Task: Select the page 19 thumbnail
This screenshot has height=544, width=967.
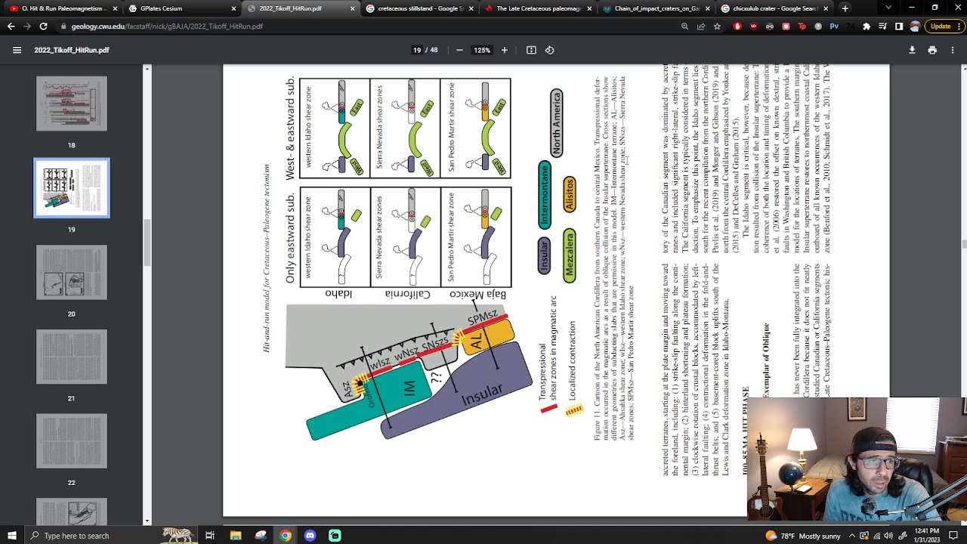Action: tap(72, 188)
